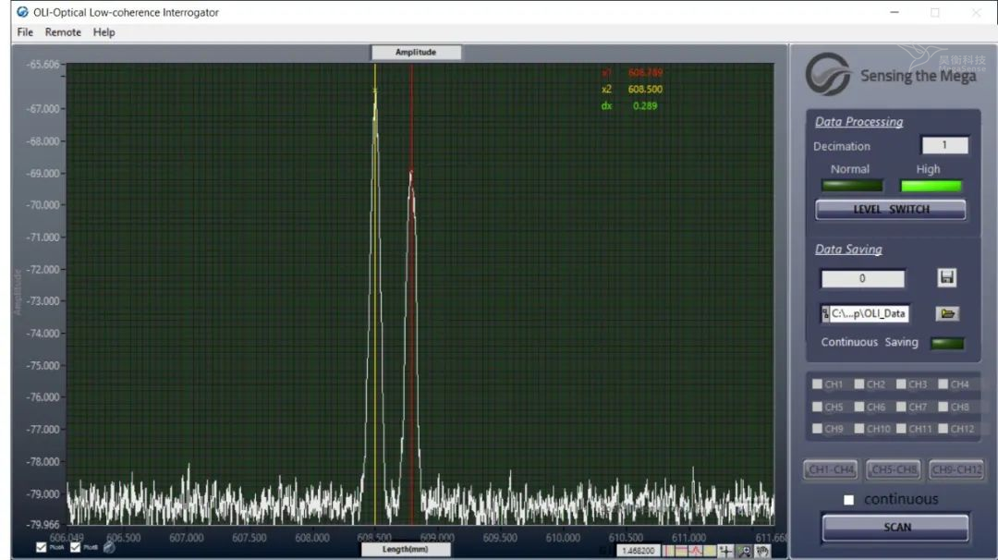Click the floppy disk save icon

click(x=946, y=277)
